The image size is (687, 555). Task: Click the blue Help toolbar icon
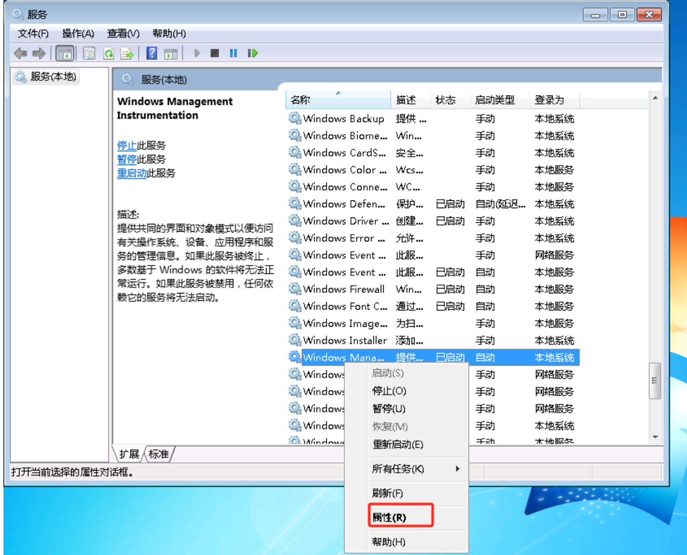click(152, 53)
